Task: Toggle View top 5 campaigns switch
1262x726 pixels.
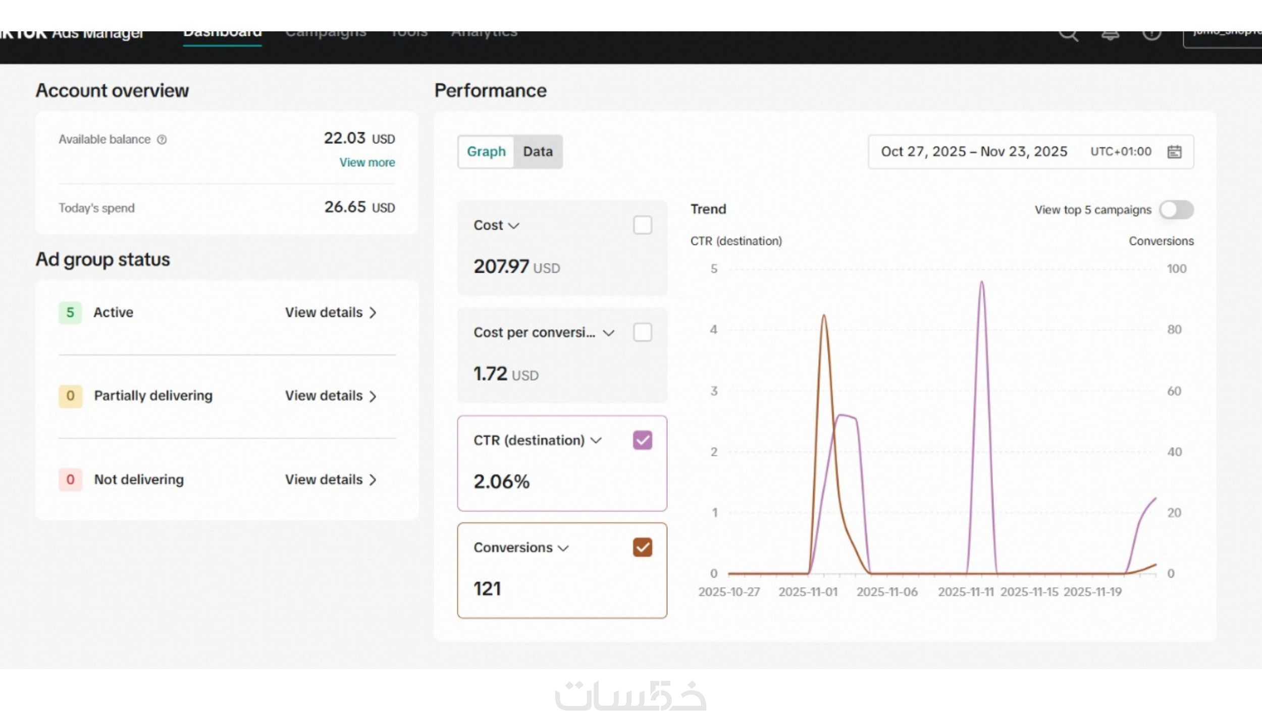Action: click(1176, 210)
